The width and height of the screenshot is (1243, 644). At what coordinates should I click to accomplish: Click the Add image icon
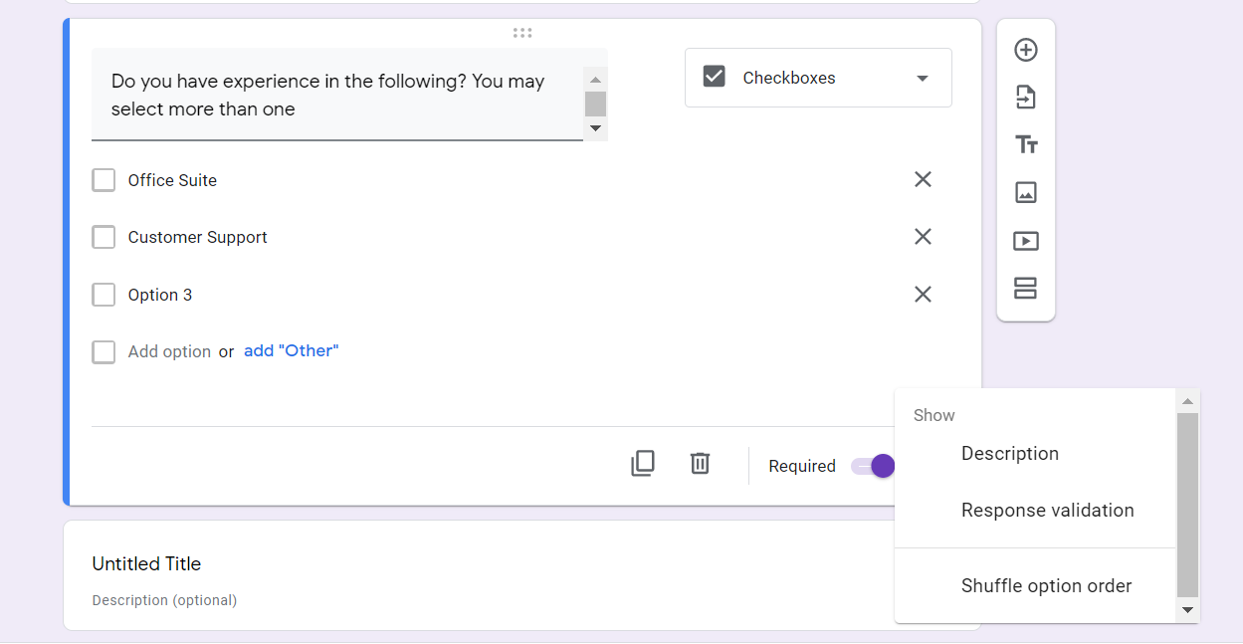click(1026, 193)
